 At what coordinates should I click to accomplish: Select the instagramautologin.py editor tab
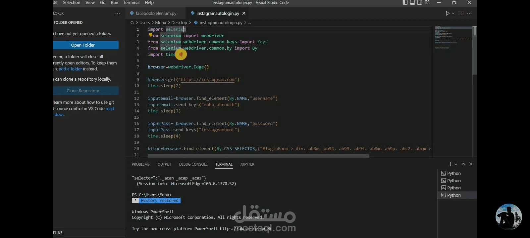[x=218, y=13]
